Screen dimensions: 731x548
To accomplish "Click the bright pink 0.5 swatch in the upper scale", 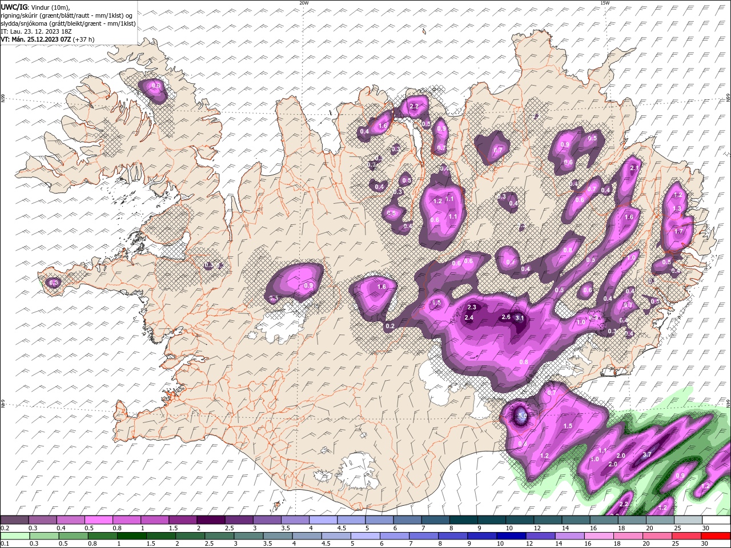I will click(98, 520).
